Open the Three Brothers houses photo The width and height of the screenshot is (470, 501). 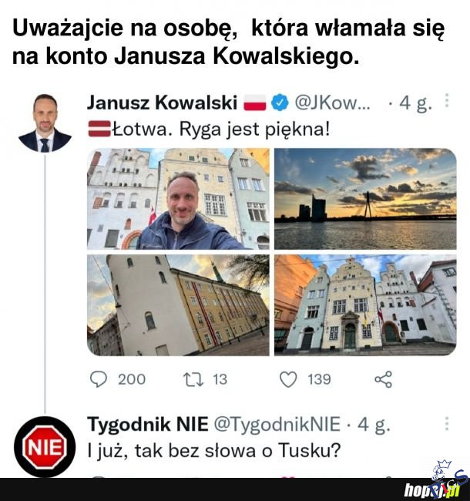pos(365,305)
